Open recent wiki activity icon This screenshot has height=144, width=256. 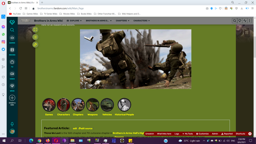(x=245, y=21)
